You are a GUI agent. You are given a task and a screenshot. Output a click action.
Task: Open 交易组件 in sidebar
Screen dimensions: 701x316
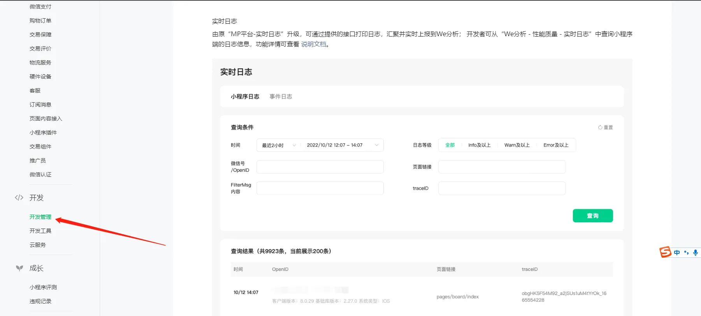click(x=40, y=147)
